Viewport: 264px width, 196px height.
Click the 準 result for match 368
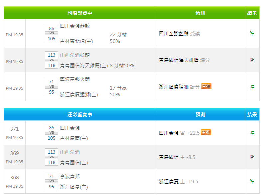[x=252, y=181]
